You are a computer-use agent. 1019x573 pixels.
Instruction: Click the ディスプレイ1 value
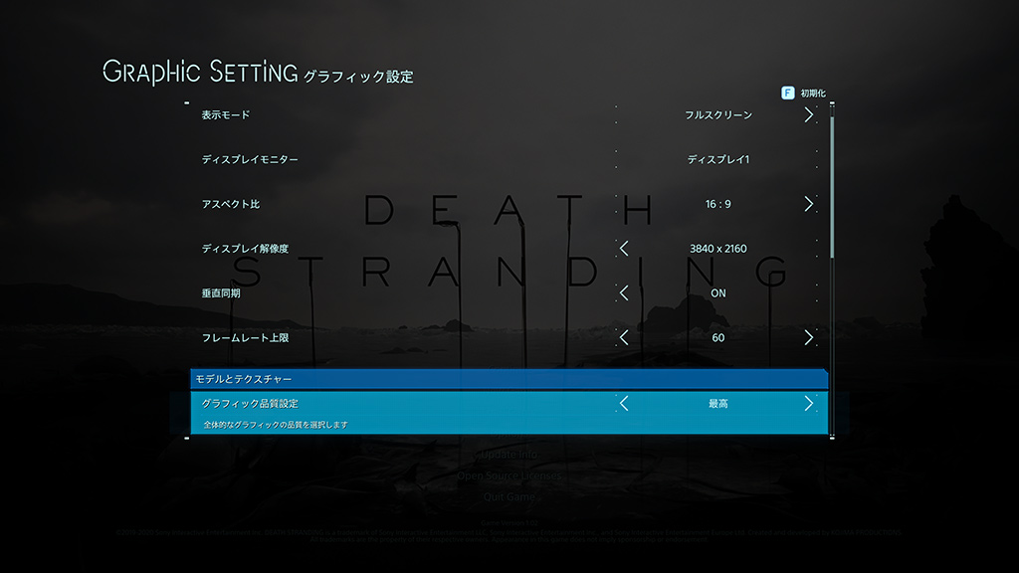[718, 159]
